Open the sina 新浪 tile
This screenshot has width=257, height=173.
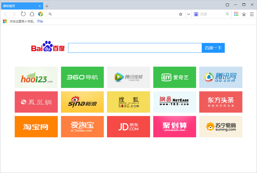click(82, 102)
